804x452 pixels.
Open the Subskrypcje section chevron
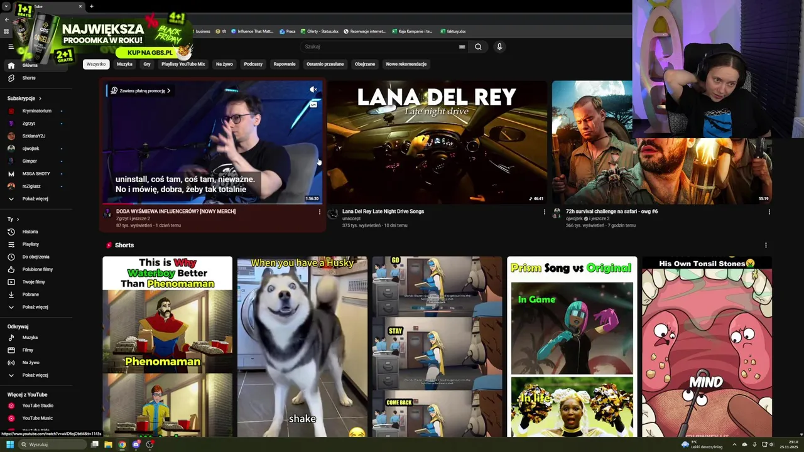[x=40, y=99]
